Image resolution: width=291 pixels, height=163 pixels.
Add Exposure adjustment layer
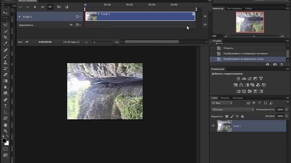coord(256,78)
